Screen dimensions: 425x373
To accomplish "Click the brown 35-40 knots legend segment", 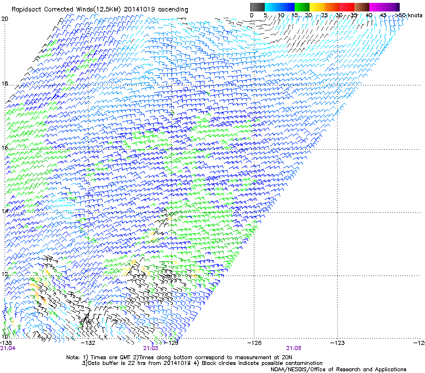I will [x=362, y=7].
